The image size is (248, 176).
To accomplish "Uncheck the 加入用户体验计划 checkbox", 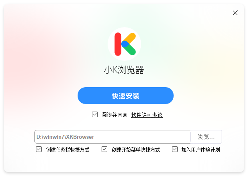I will 175,149.
